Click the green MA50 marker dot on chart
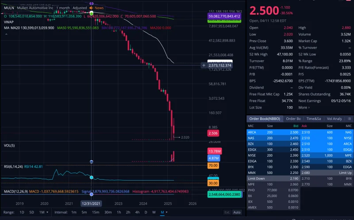This screenshot has width=354, height=220. point(92,14)
